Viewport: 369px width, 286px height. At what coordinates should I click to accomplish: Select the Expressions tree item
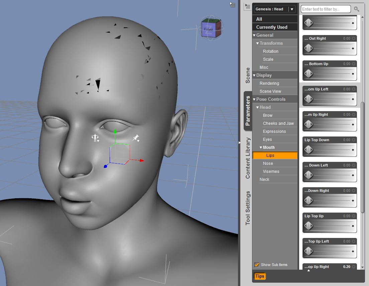[274, 131]
